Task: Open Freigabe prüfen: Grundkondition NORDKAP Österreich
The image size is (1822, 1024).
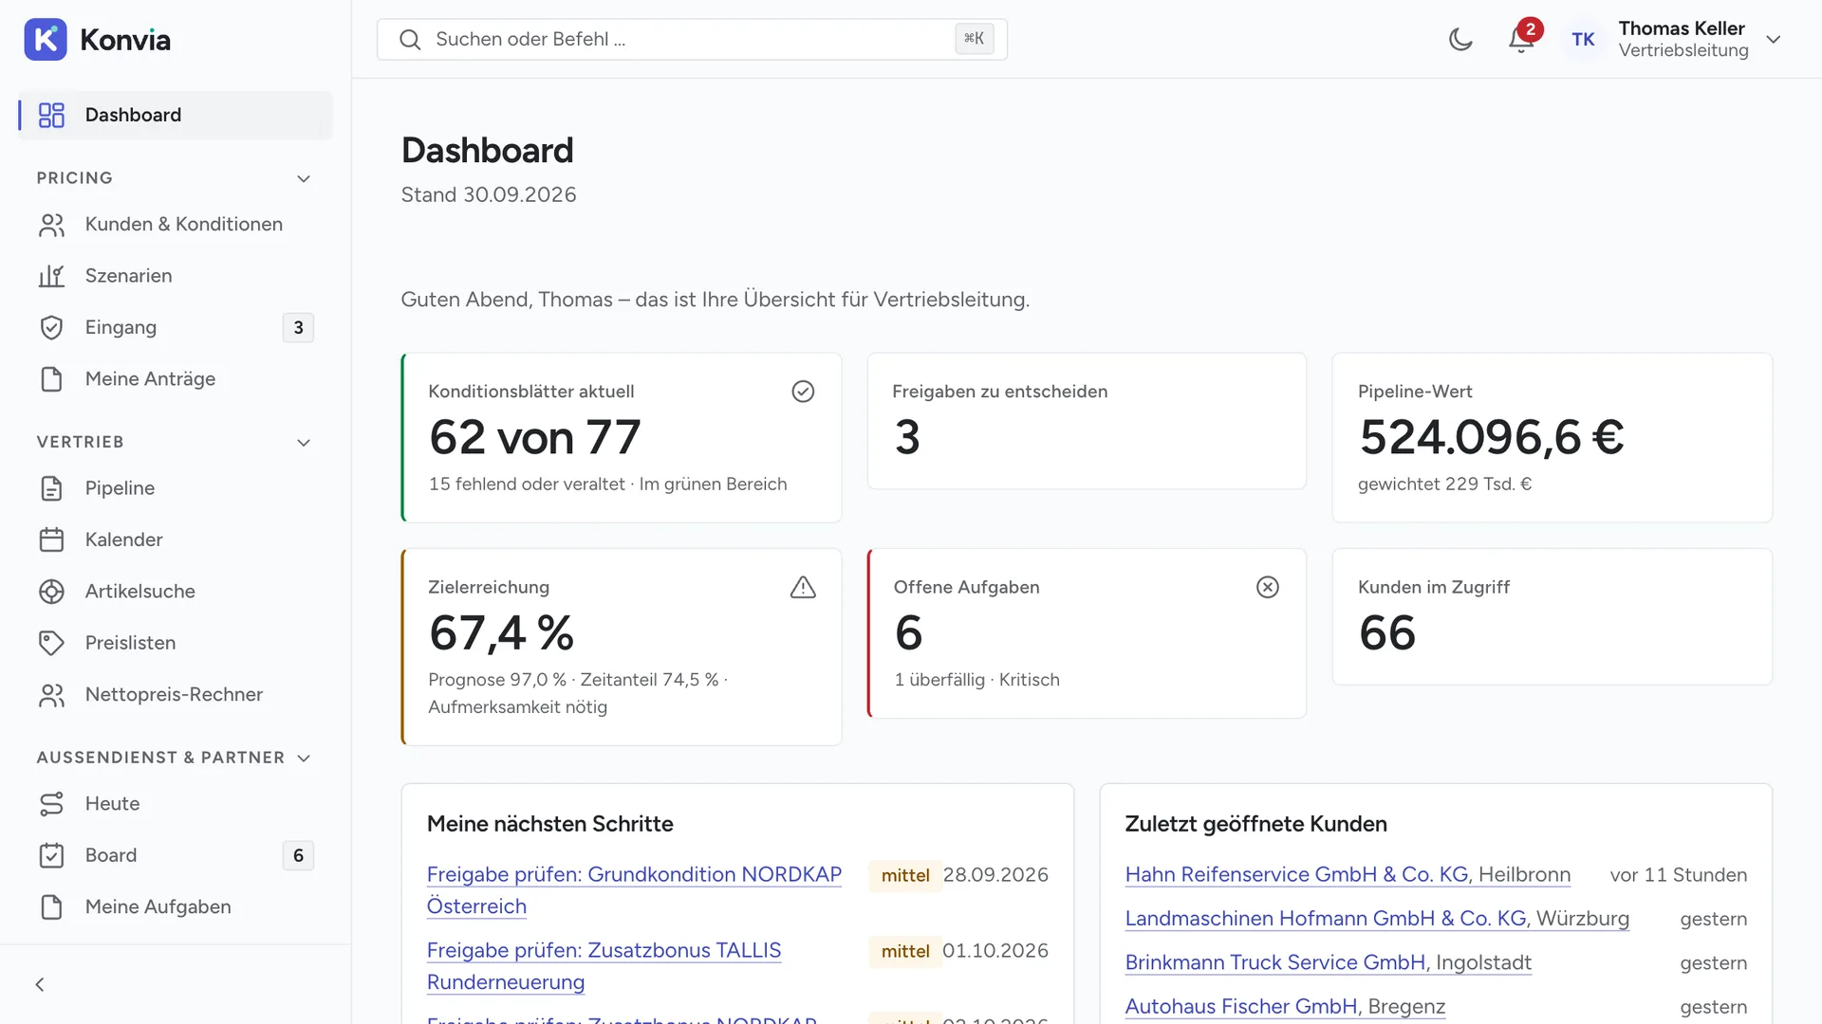Action: (634, 890)
